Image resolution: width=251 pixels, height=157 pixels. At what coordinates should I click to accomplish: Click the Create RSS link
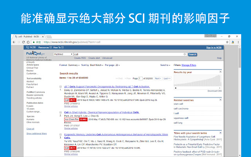[80, 58]
